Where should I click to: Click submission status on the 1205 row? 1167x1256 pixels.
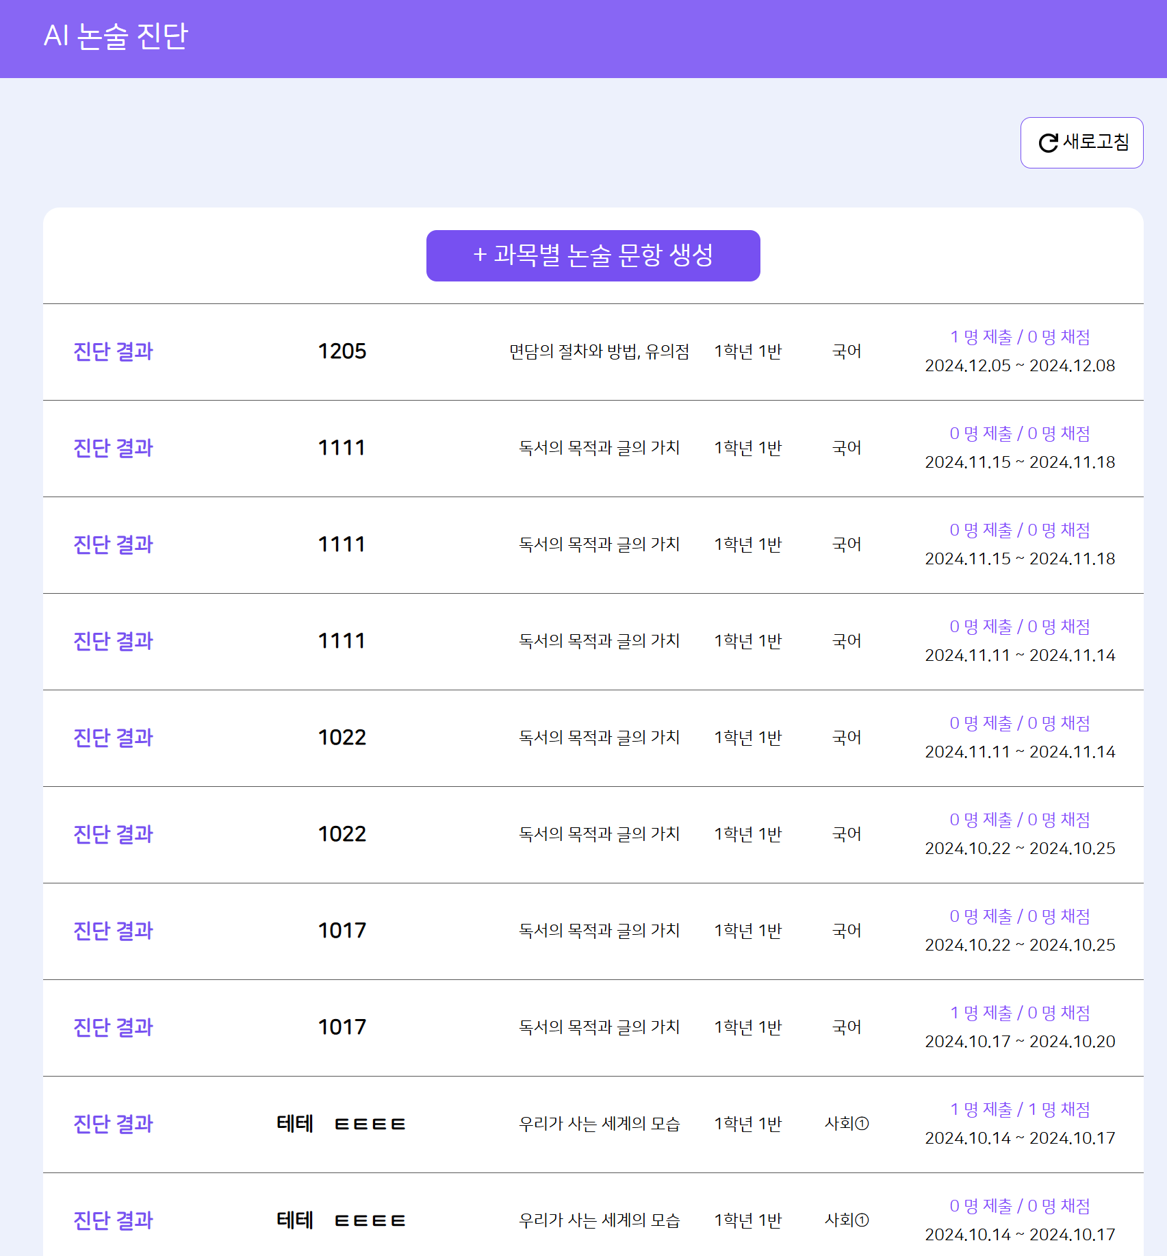1020,337
